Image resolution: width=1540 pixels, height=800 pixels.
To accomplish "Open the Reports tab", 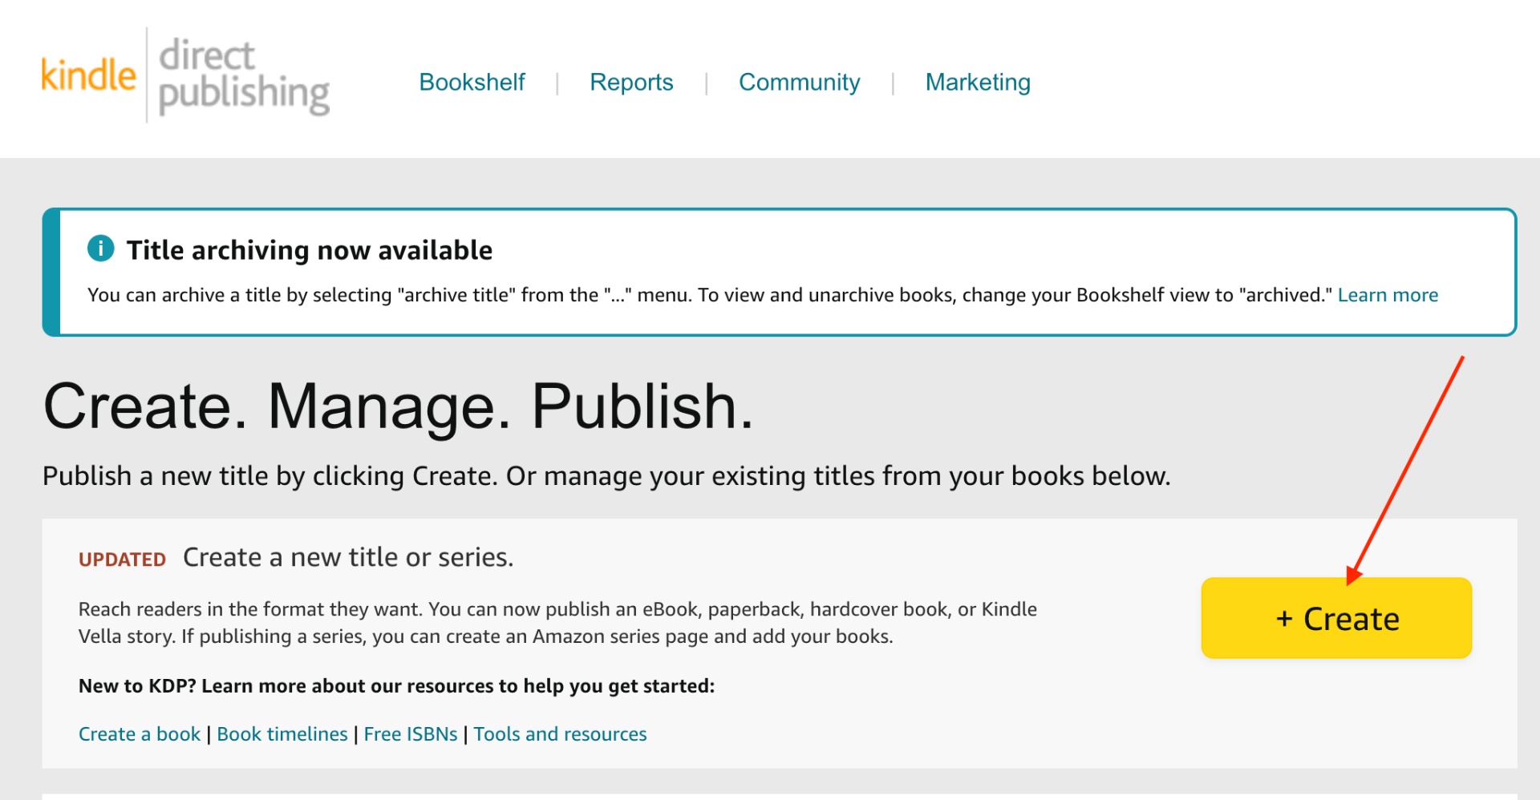I will click(631, 82).
